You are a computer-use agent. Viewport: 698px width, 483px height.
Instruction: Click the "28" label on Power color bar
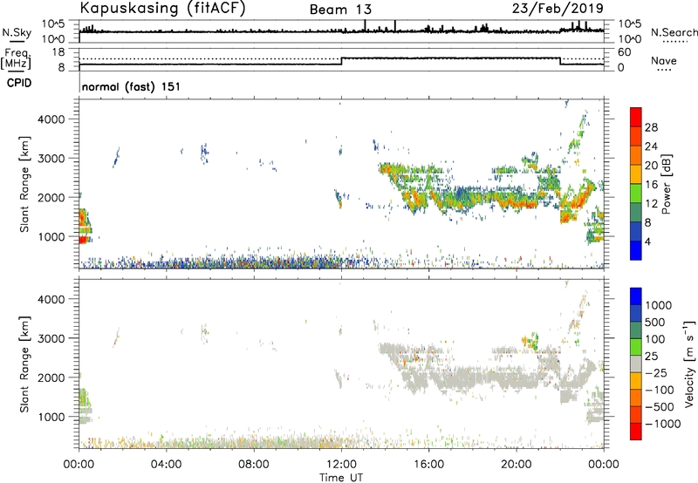651,127
